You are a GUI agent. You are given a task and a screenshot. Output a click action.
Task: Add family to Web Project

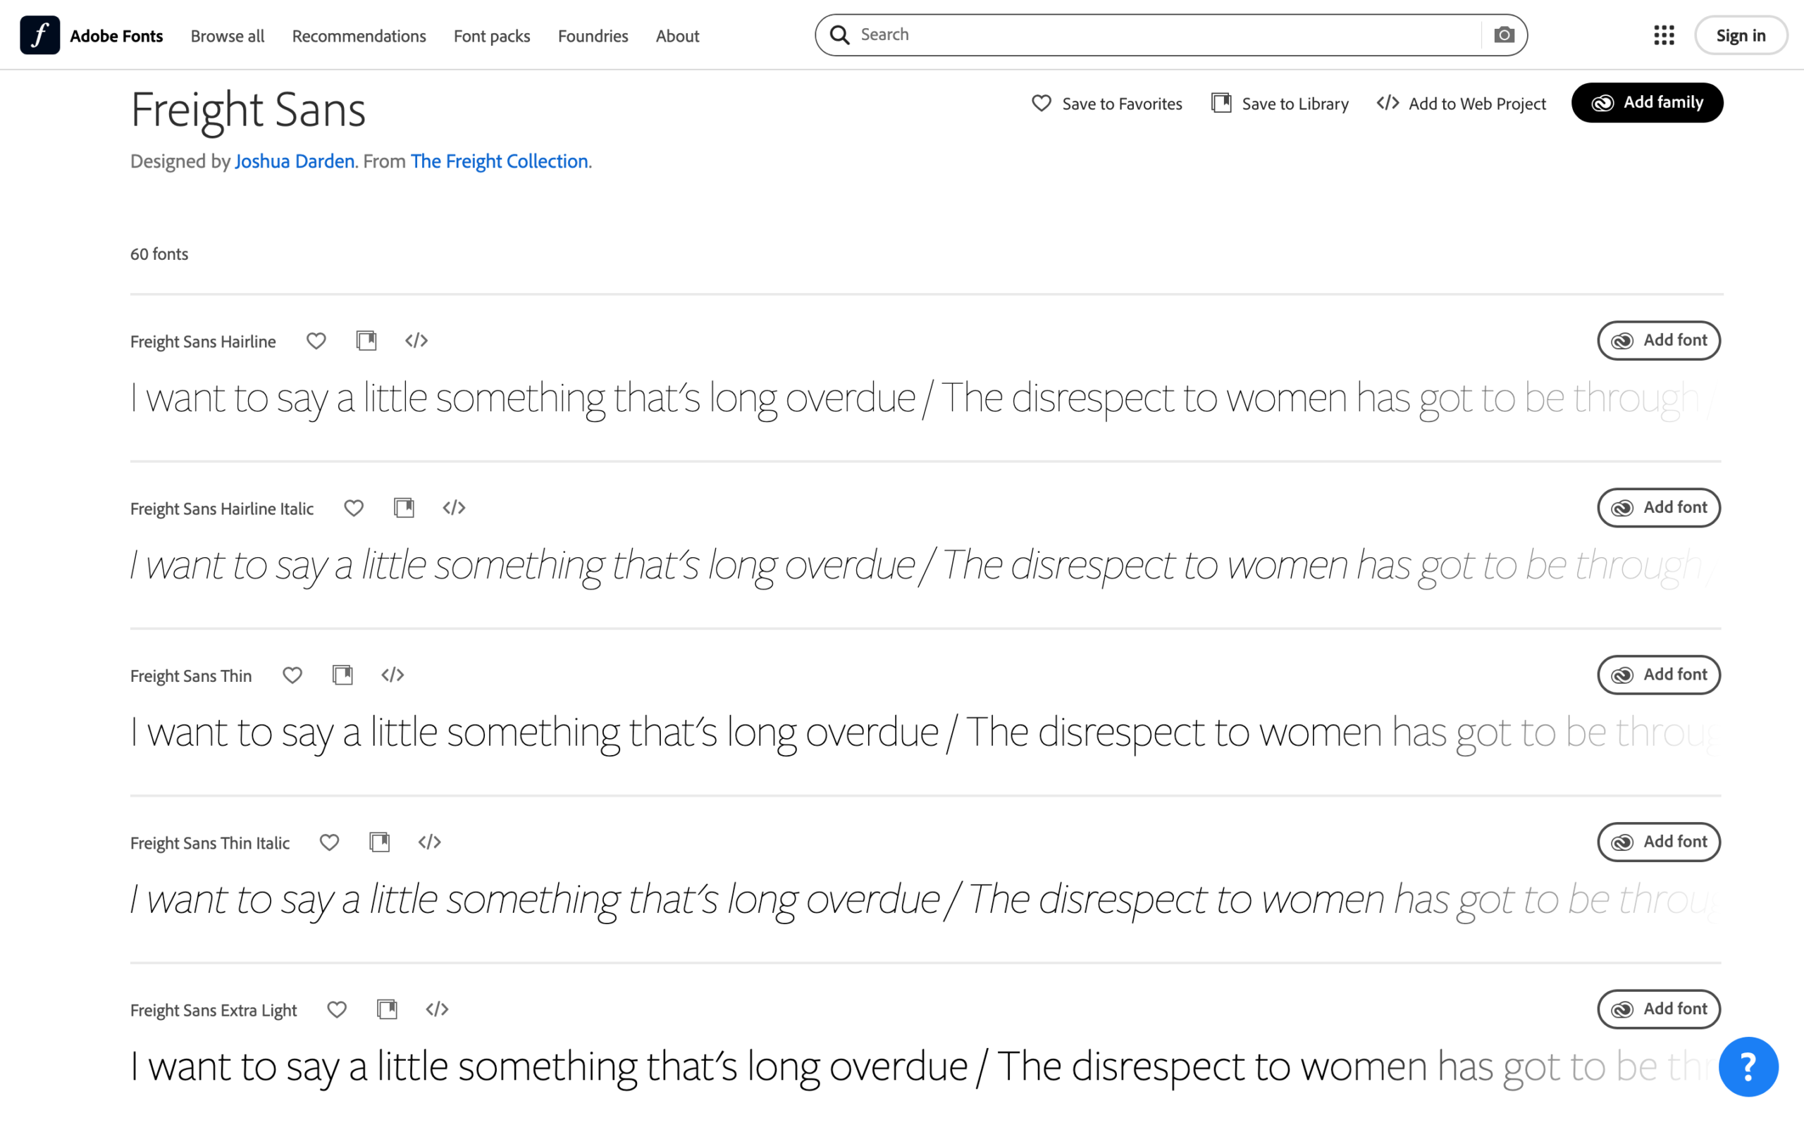[x=1461, y=103]
